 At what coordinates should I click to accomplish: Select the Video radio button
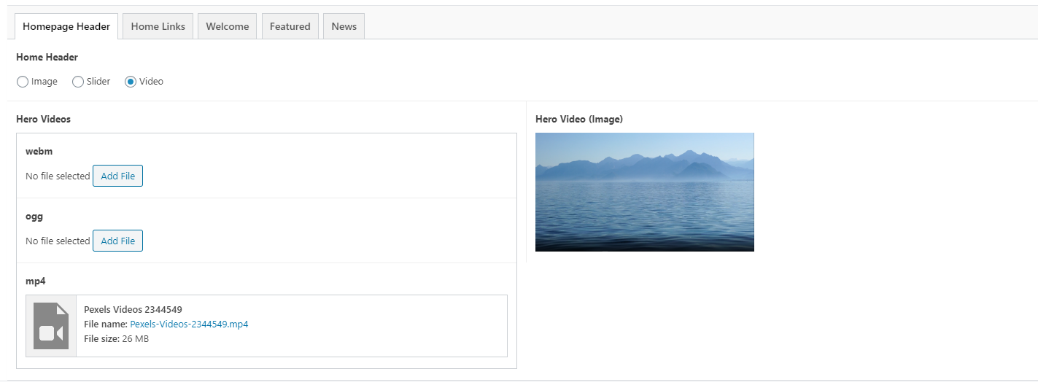[131, 82]
